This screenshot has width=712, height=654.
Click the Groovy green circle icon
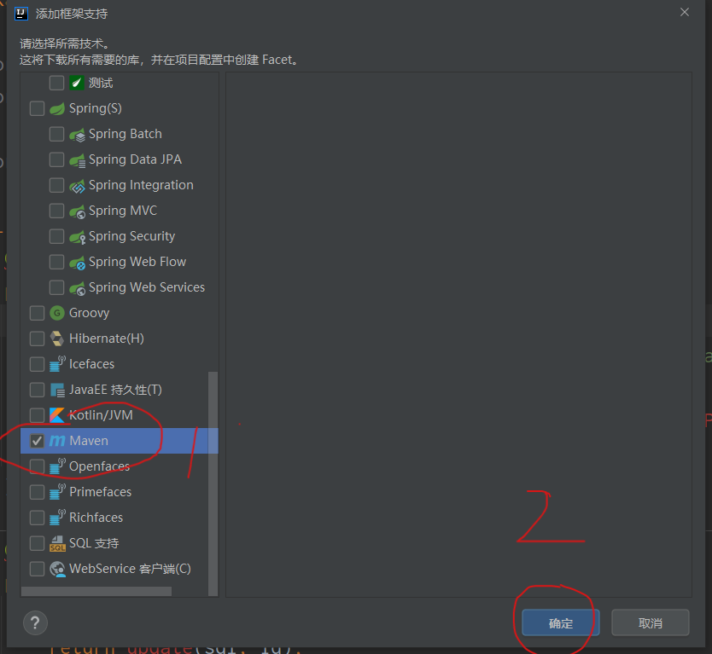[57, 313]
